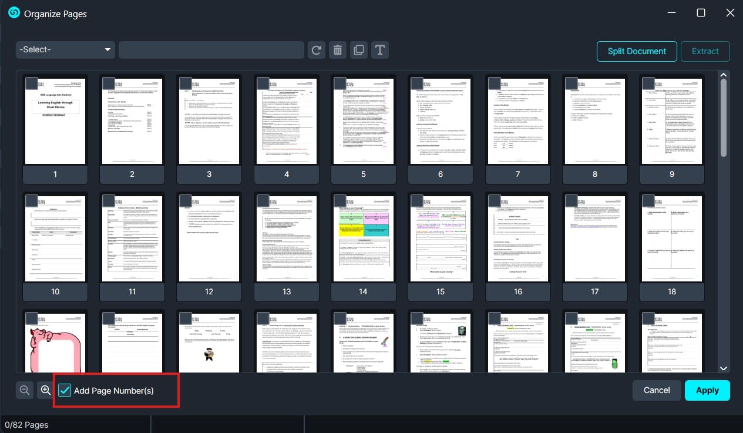Viewport: 743px width, 433px height.
Task: Tick the checkbox on page 1
Action: 32,83
